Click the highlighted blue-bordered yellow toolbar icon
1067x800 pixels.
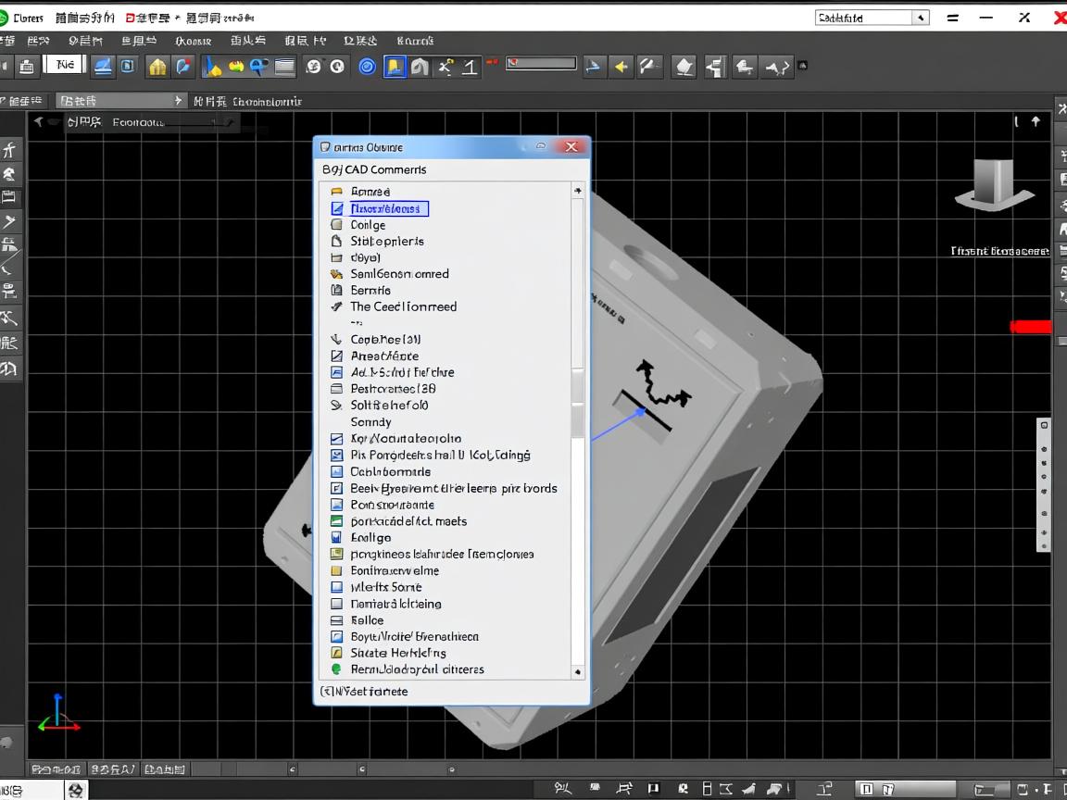tap(395, 66)
